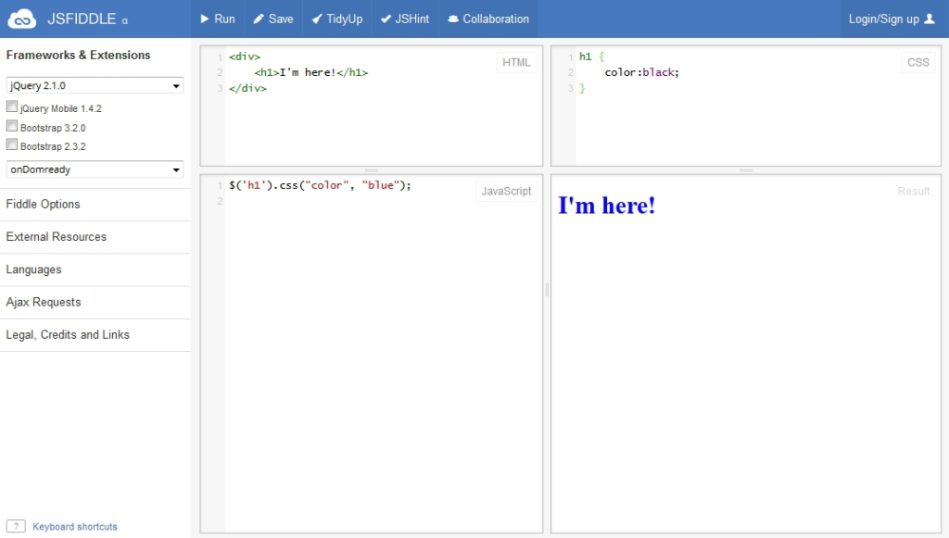Expand the Fiddle Options section

pos(44,204)
